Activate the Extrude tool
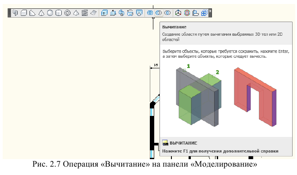 [104, 13]
